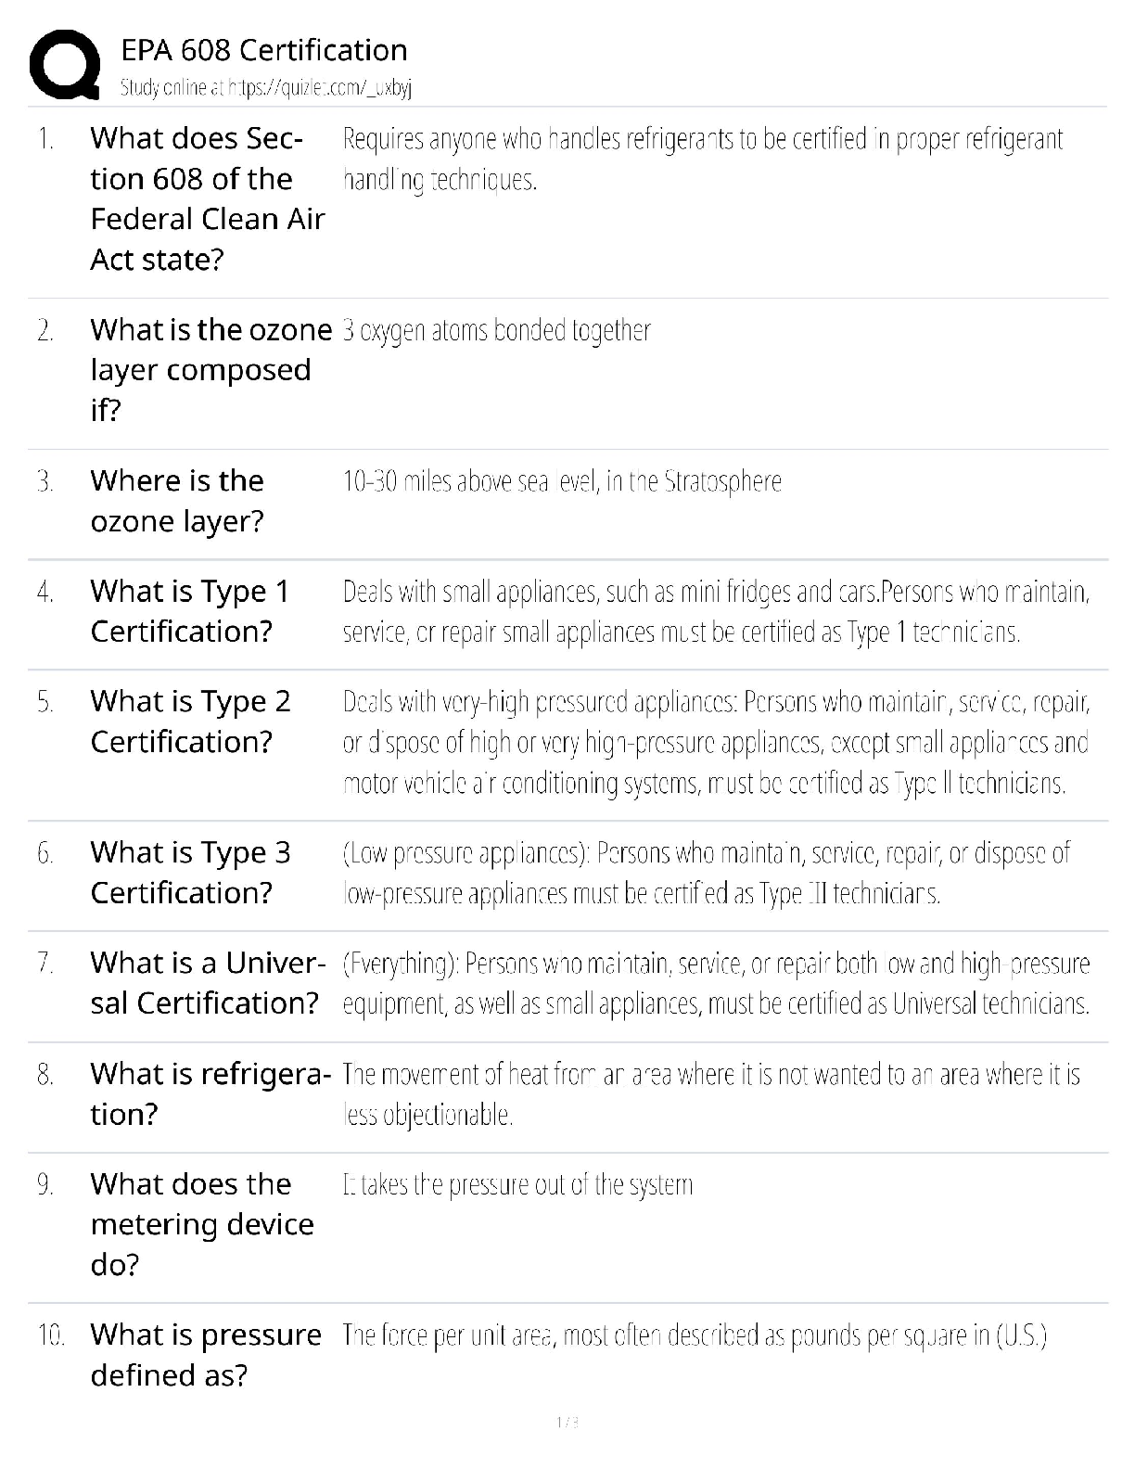Click the EPA 608 Certification title
The width and height of the screenshot is (1135, 1469).
(x=264, y=50)
